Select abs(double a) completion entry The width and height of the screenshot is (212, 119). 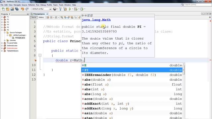pyautogui.click(x=132, y=80)
